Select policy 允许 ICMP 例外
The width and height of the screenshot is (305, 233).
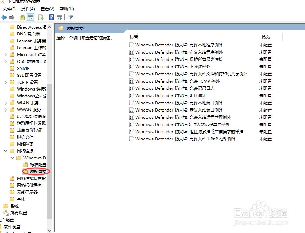(175, 81)
